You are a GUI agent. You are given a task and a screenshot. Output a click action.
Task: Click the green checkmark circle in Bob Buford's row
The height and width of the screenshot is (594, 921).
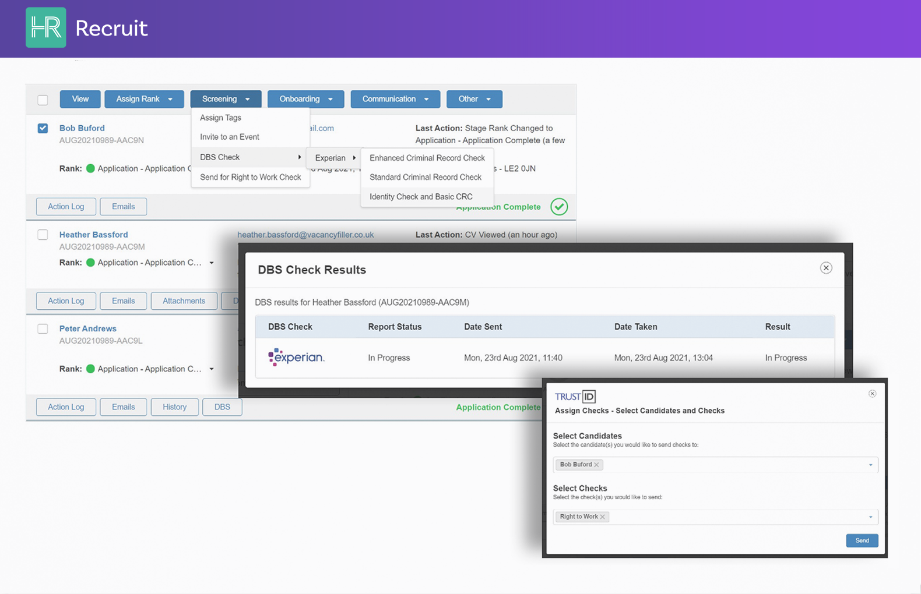tap(559, 207)
